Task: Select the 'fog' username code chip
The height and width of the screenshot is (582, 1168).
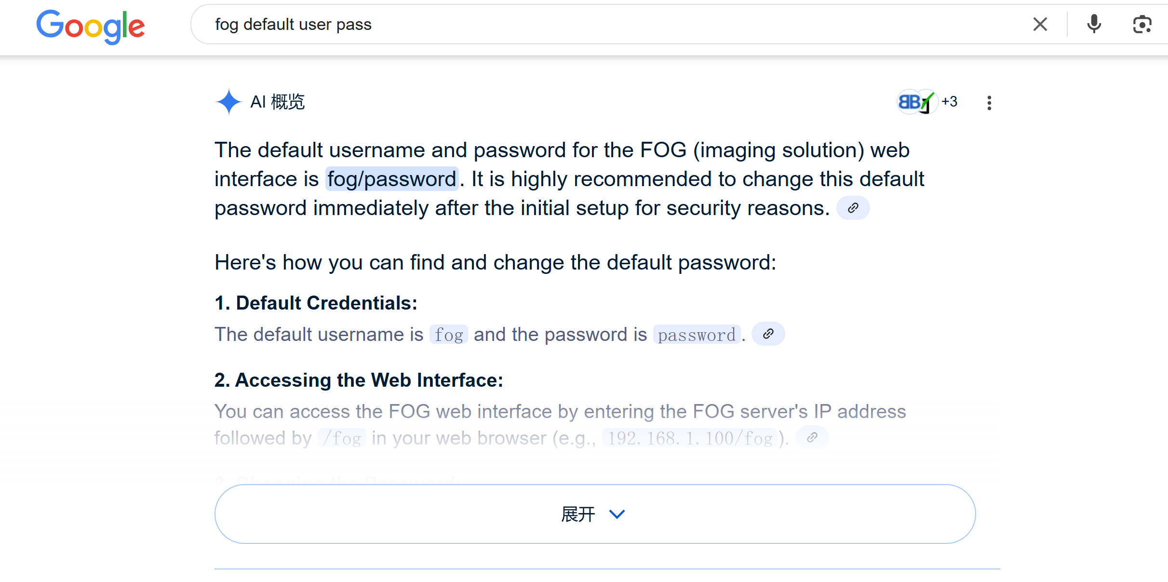Action: coord(449,334)
